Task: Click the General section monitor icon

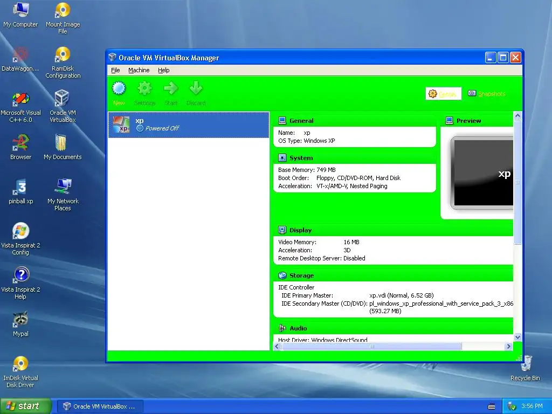Action: coord(282,121)
